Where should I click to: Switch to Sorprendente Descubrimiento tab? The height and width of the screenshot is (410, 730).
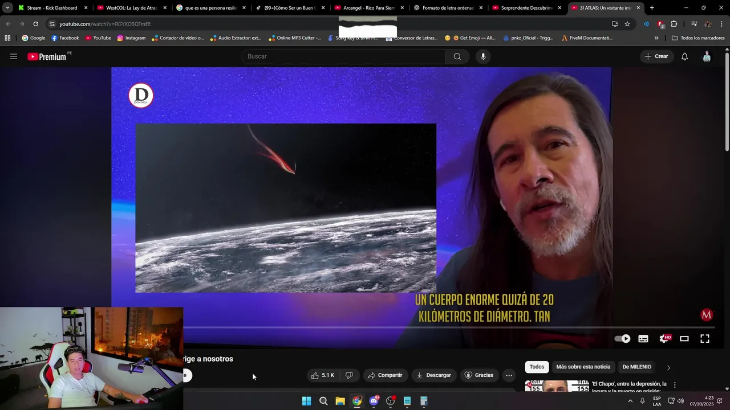coord(526,8)
